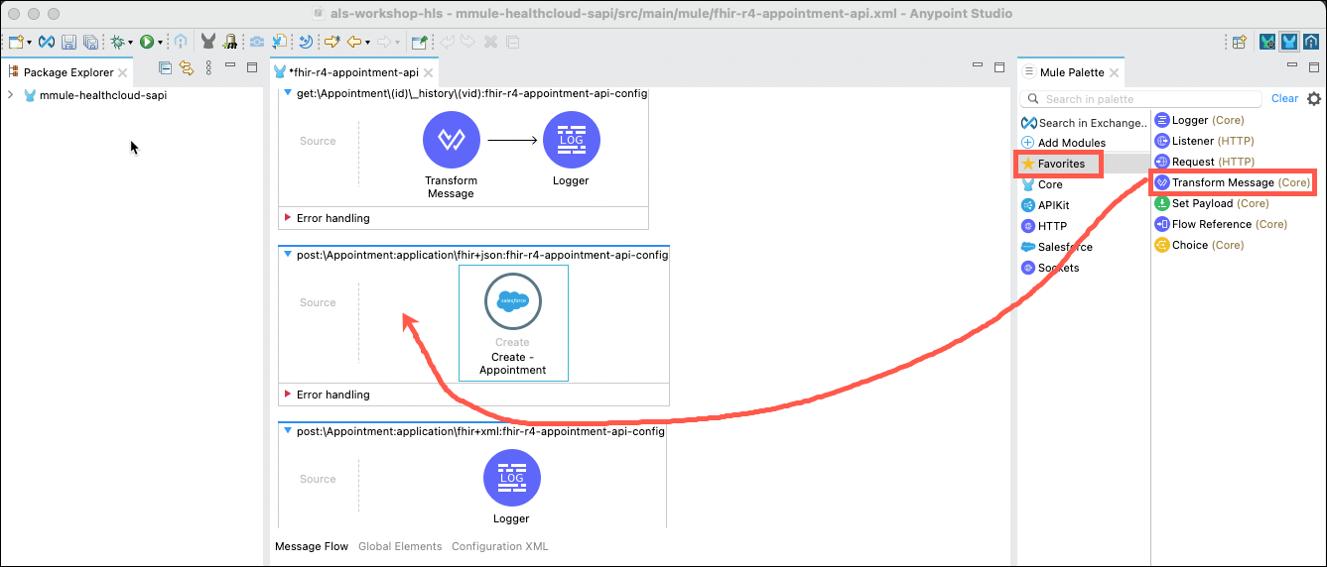Screen dimensions: 1327x567
Task: Click the dark mule-head toolbar icon
Action: [x=207, y=42]
